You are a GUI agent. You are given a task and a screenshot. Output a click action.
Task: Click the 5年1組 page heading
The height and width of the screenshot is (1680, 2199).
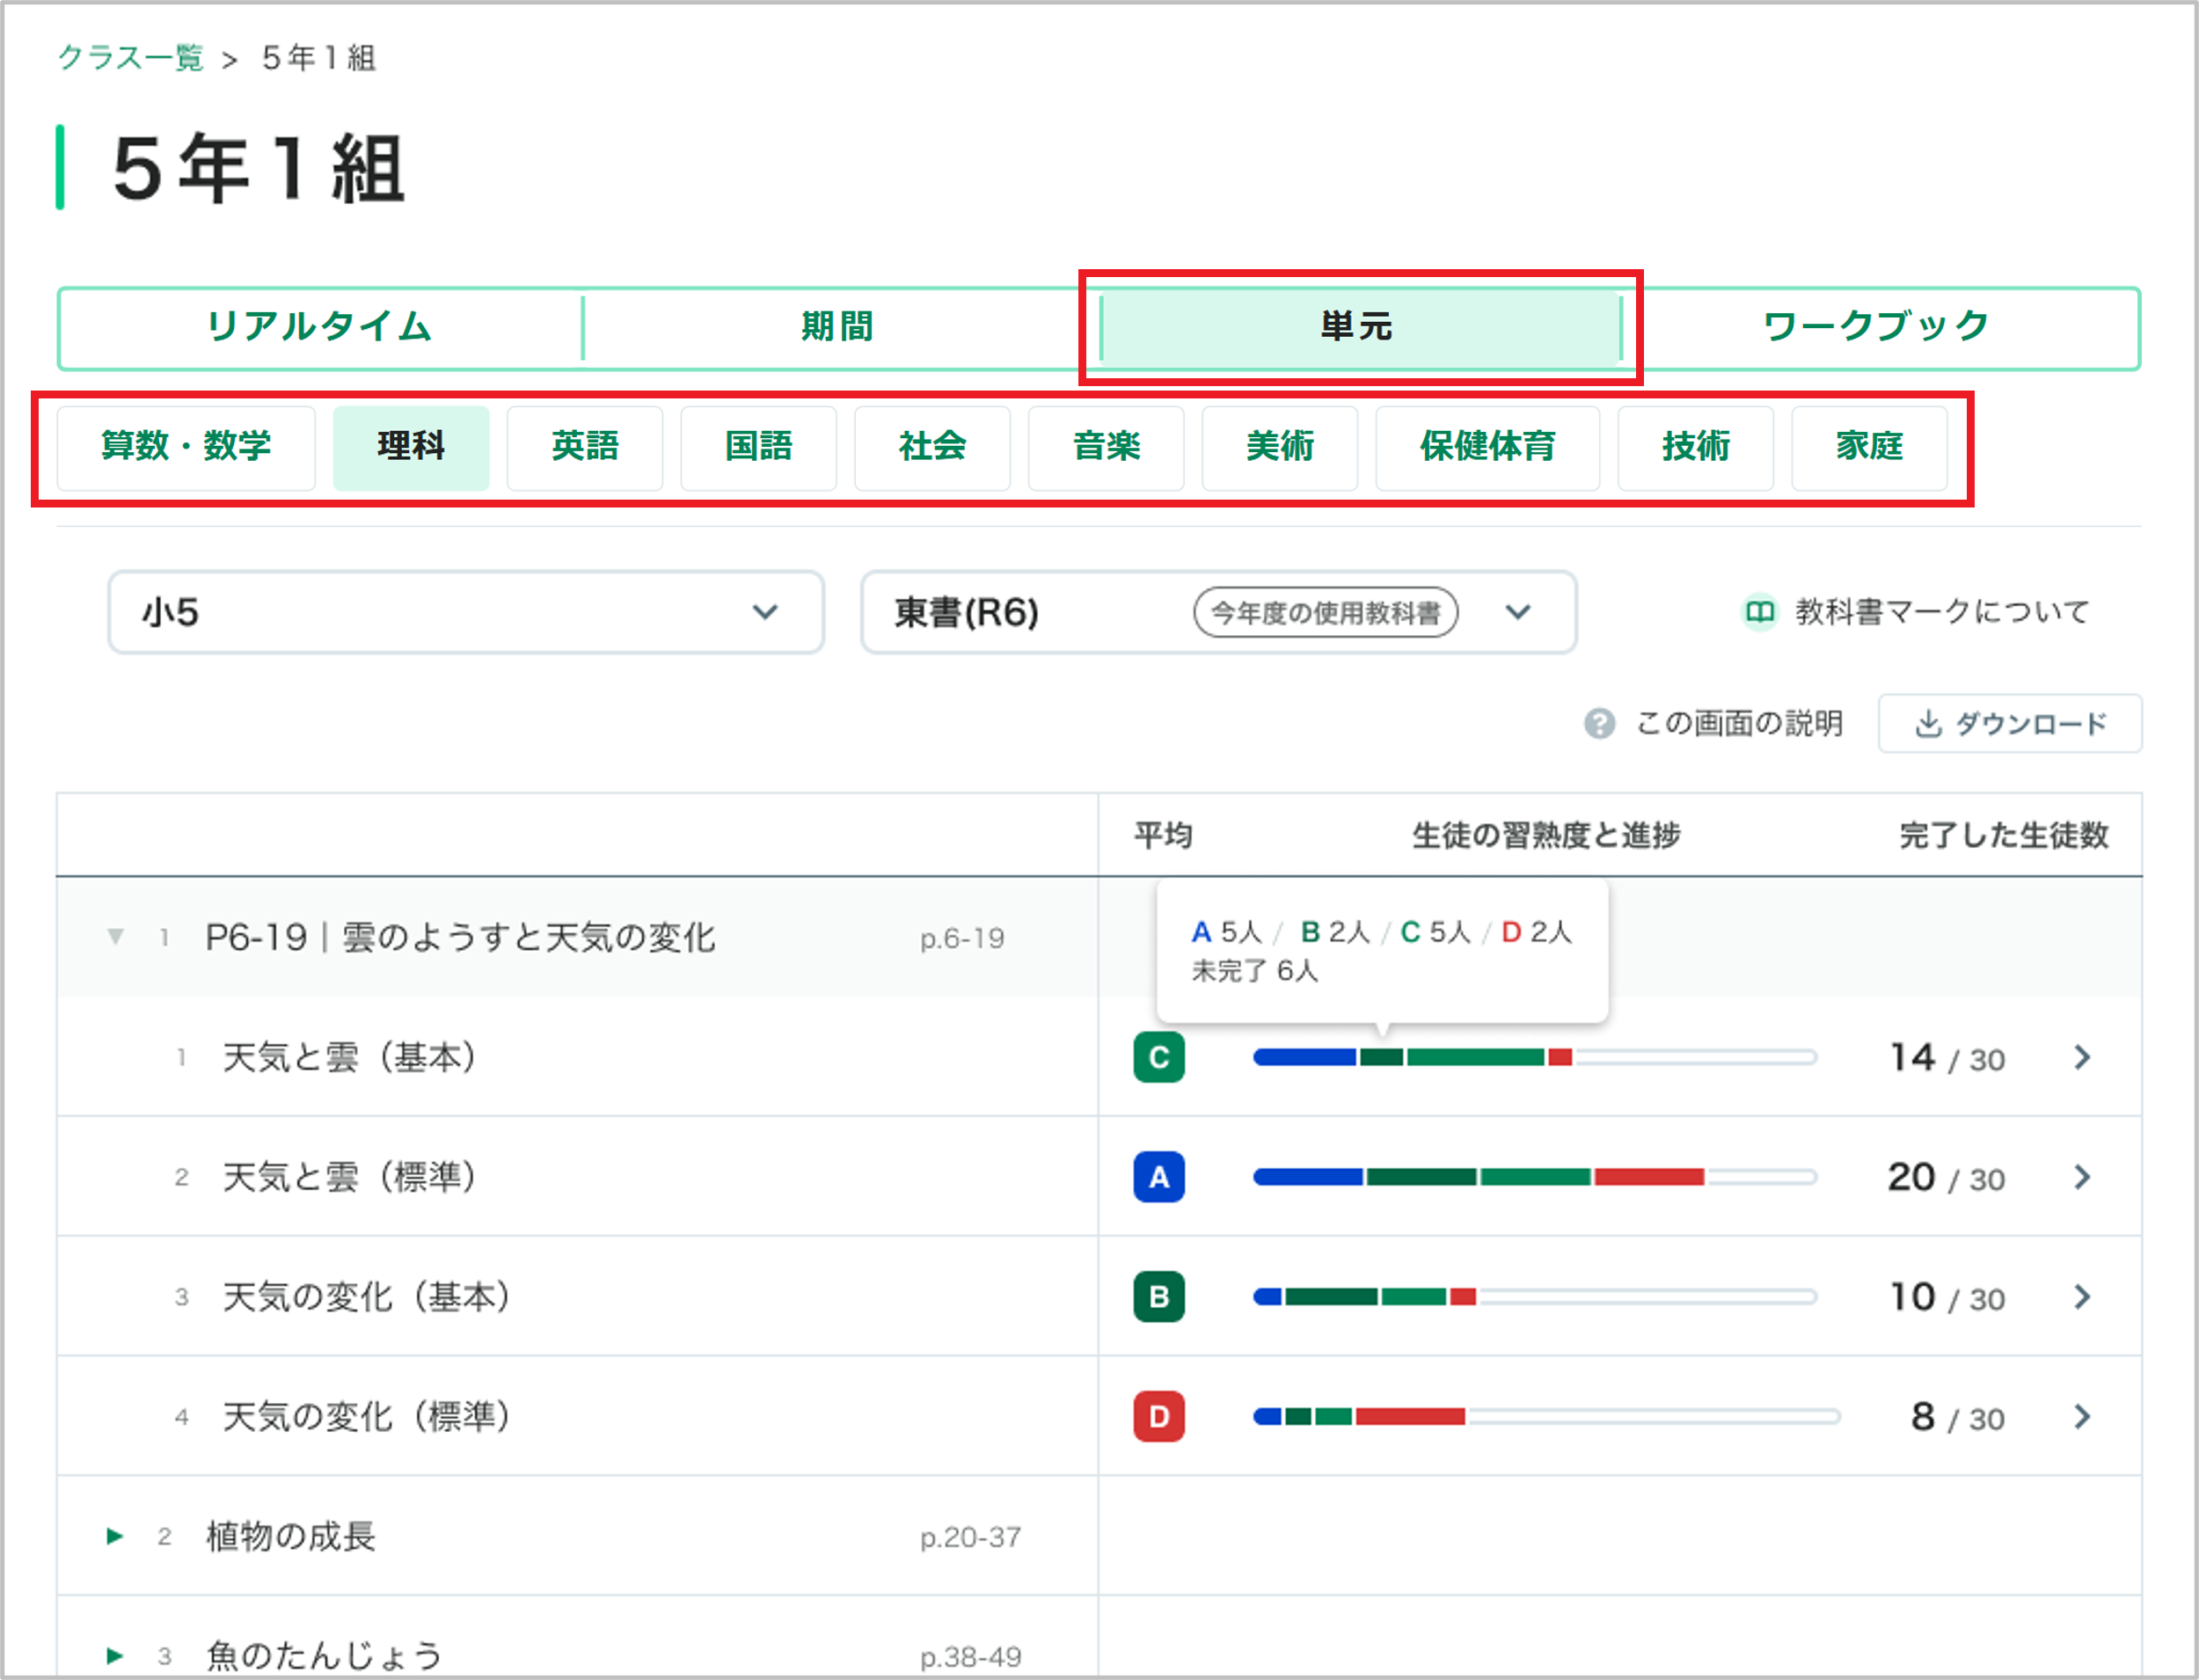coord(259,168)
